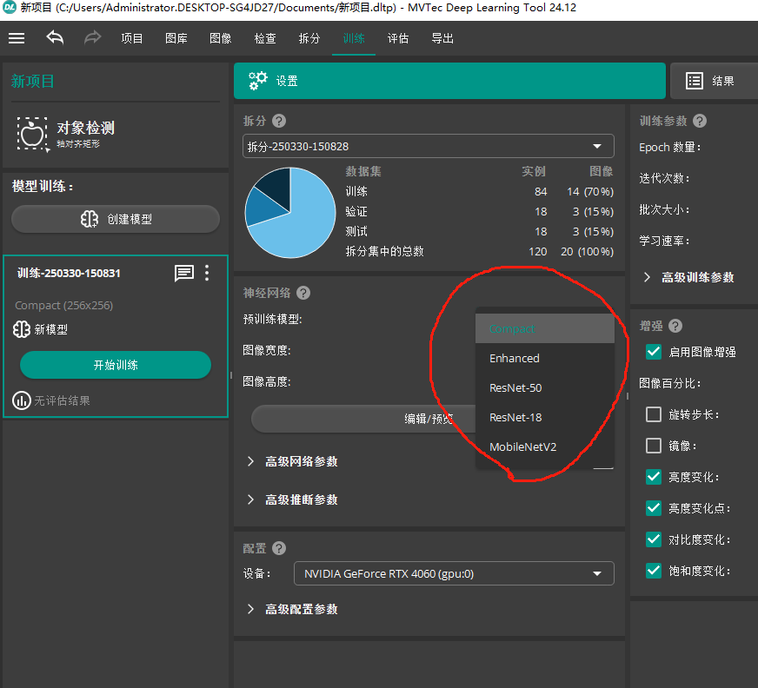Click the 拆分集中的总数 row
Image resolution: width=758 pixels, height=688 pixels.
pyautogui.click(x=479, y=251)
